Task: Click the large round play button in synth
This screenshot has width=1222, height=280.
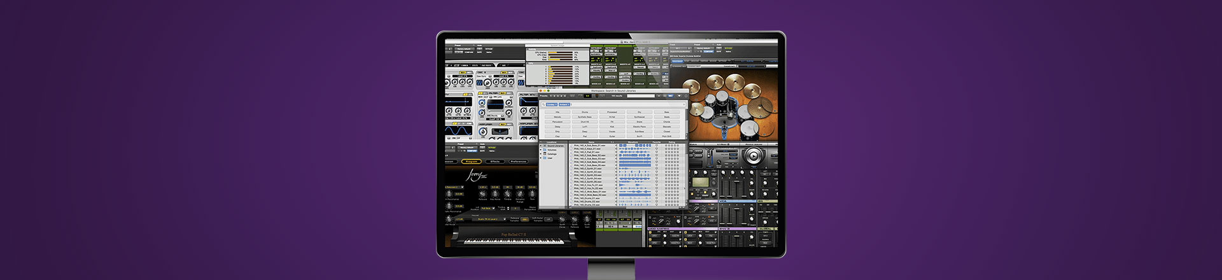Action: [x=754, y=155]
